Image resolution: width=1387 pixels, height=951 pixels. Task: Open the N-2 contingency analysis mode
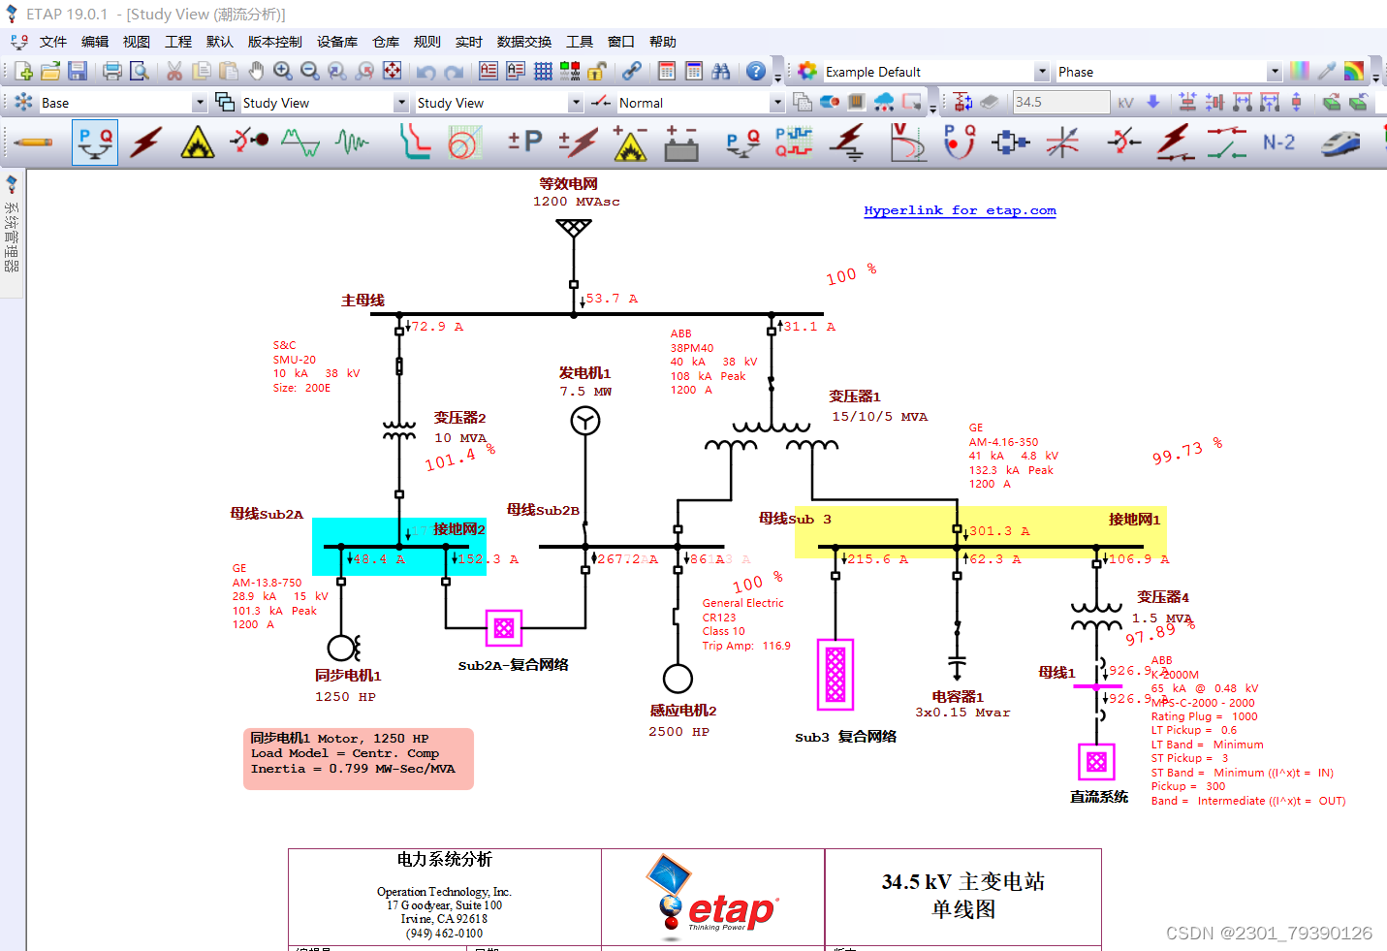[x=1279, y=142]
